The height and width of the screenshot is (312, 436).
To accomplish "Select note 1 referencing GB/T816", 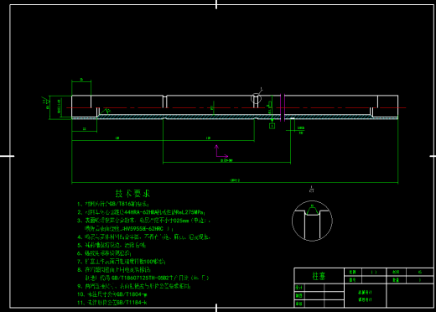I will tap(113, 204).
